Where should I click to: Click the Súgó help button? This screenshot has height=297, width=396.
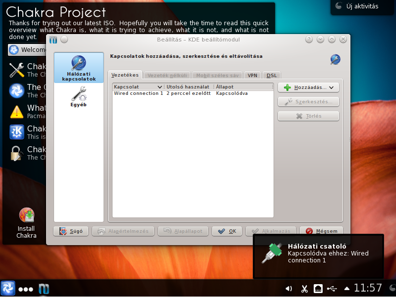click(71, 231)
